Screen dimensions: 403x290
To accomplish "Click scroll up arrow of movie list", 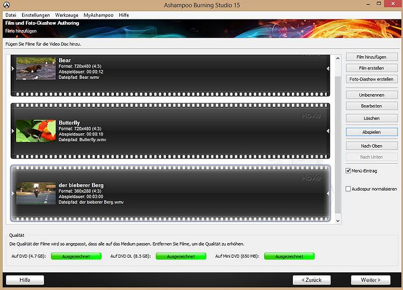I will coord(338,59).
